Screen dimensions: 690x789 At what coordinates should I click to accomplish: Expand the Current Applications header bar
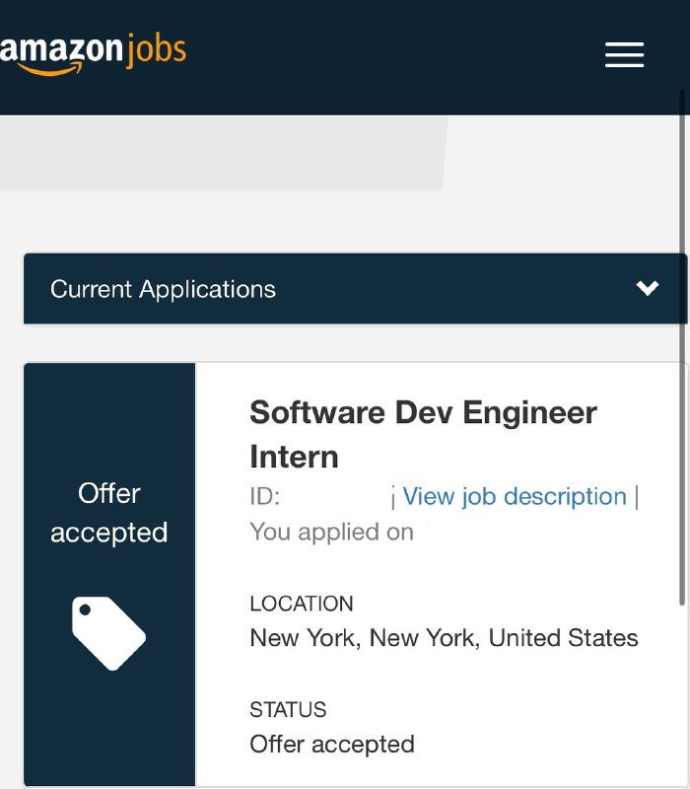click(355, 288)
